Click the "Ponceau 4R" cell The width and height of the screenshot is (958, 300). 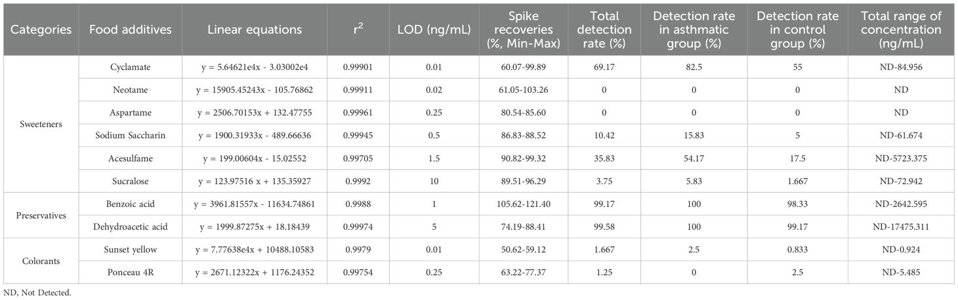[131, 272]
